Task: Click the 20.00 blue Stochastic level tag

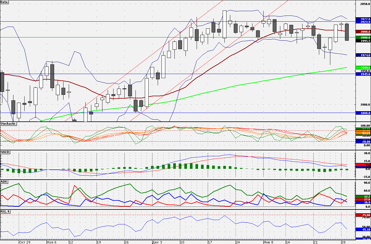Action: [x=363, y=142]
